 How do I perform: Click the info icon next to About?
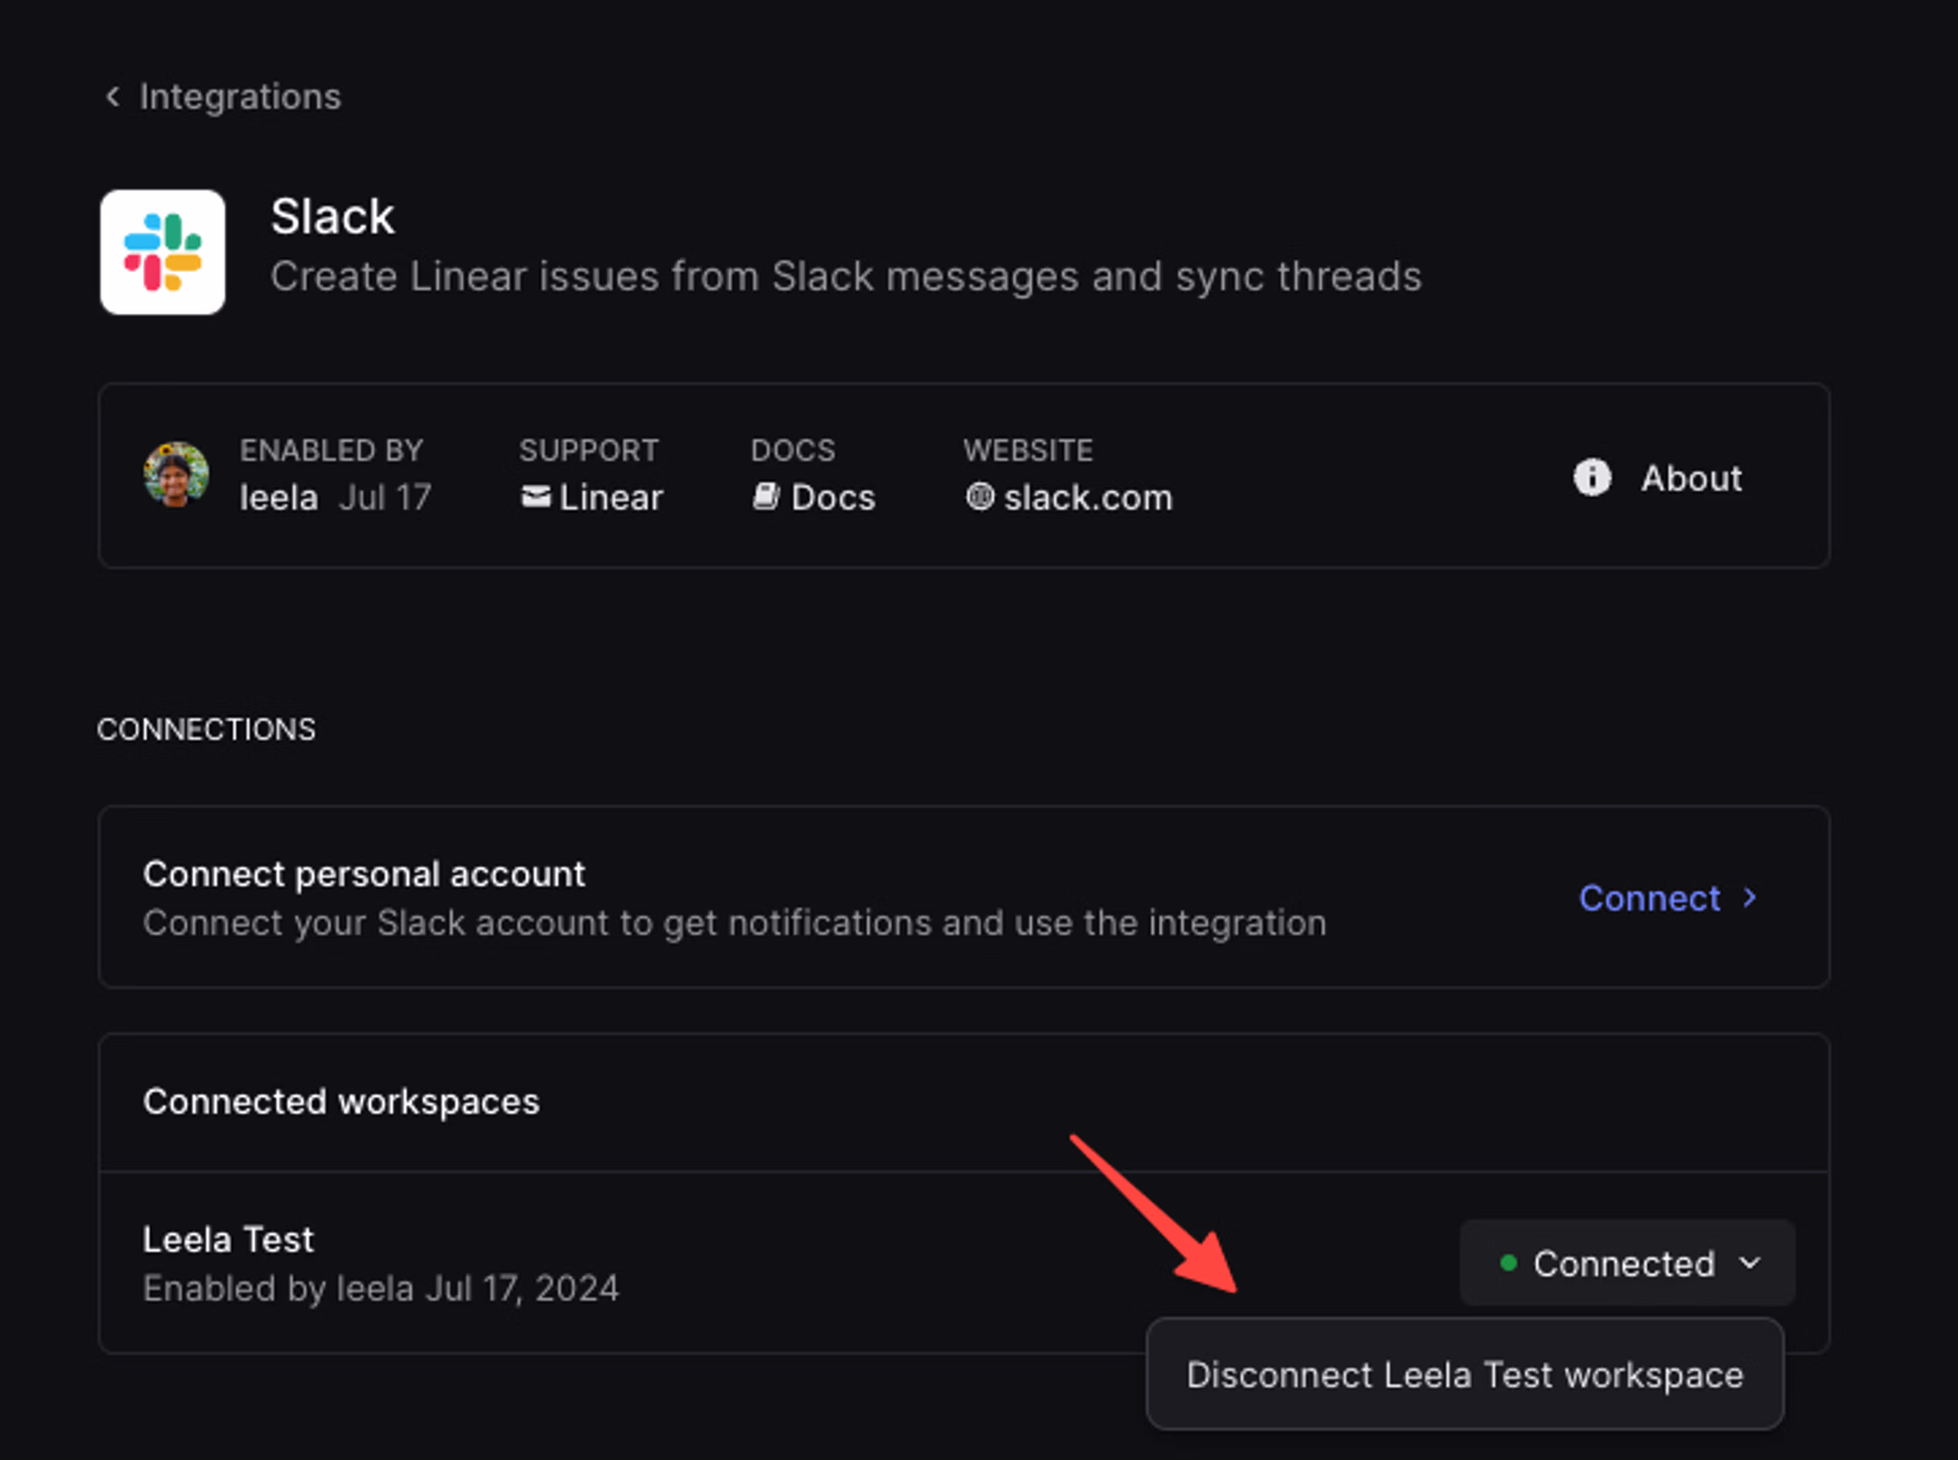1592,478
